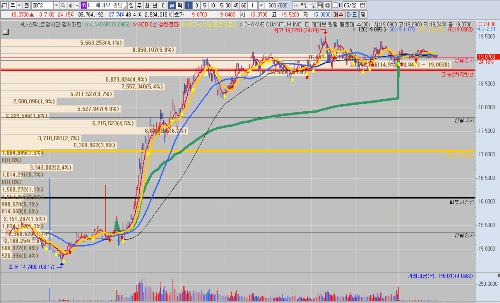Select the 월 (monthly) chart period

(x=147, y=5)
